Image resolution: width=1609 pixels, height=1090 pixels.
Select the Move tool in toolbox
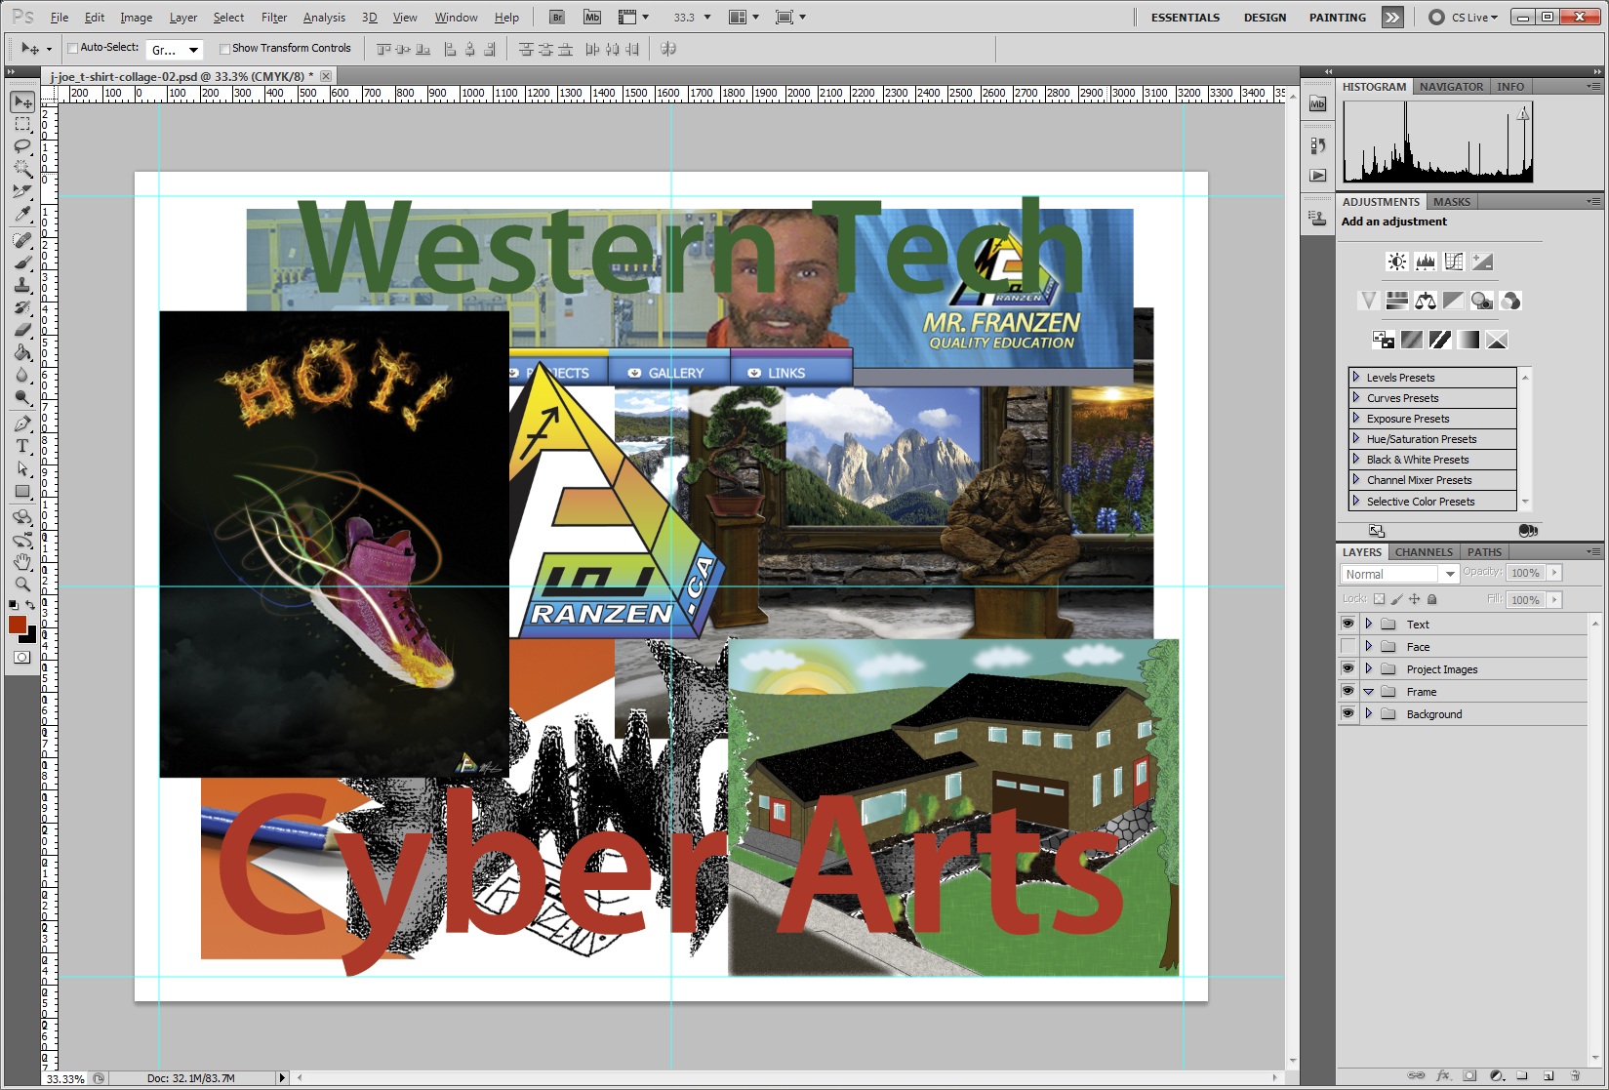pos(22,102)
